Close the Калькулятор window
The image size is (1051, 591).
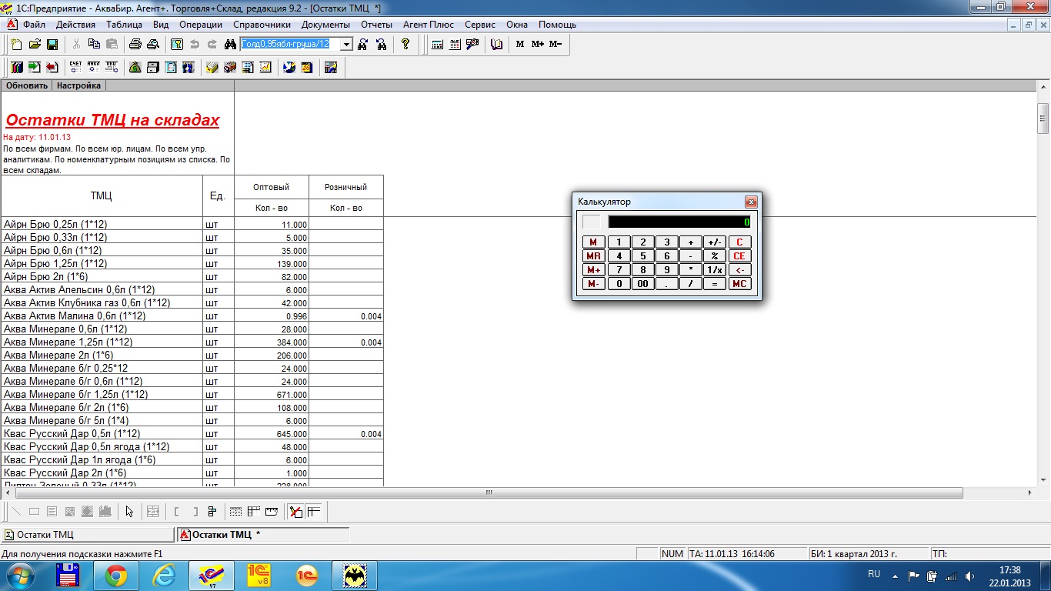[751, 202]
